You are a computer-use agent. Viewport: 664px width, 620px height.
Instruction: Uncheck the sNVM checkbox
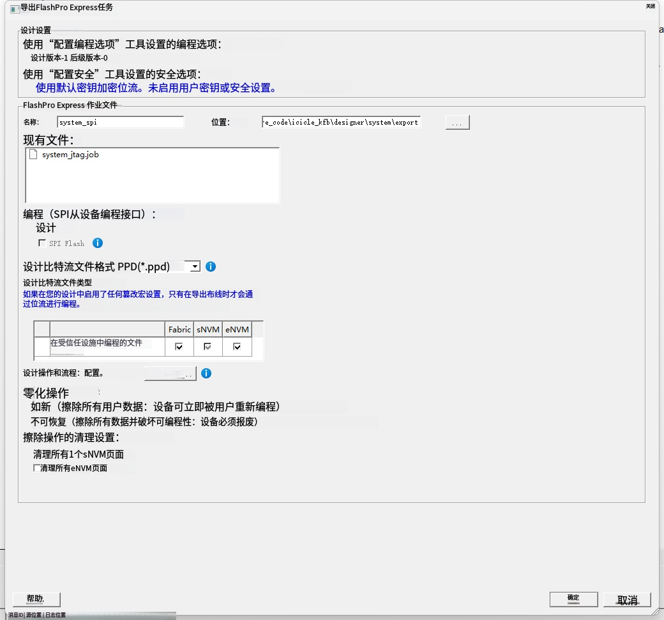point(207,347)
